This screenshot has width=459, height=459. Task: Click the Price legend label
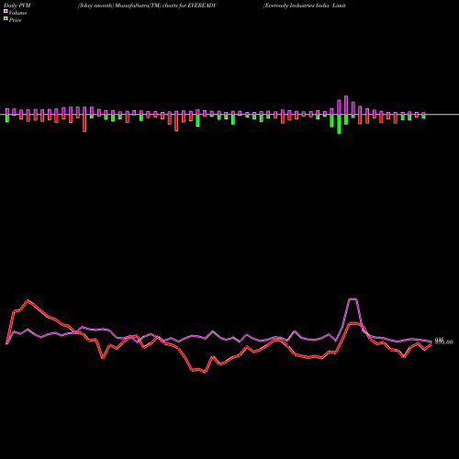click(x=15, y=20)
